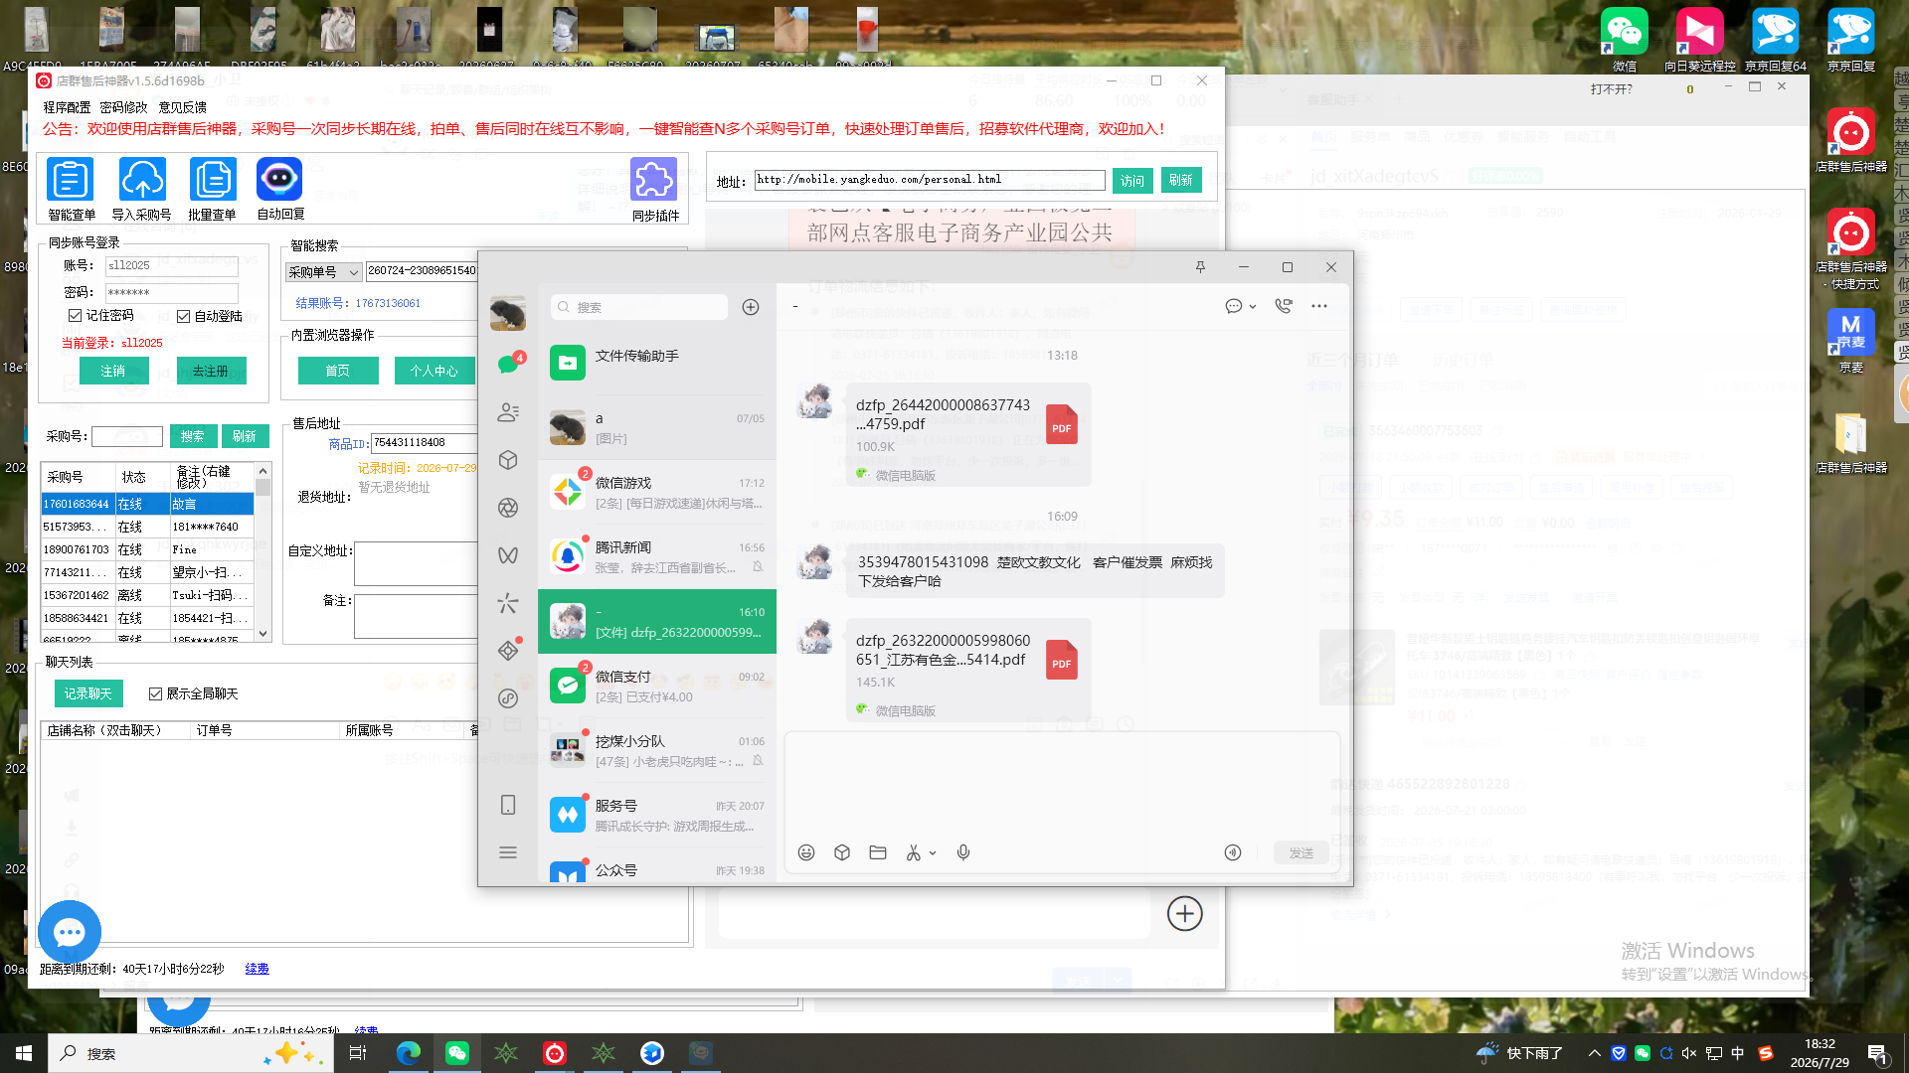Image resolution: width=1909 pixels, height=1073 pixels.
Task: Open the dzfp_26442000008637743 PDF file
Action: point(968,434)
